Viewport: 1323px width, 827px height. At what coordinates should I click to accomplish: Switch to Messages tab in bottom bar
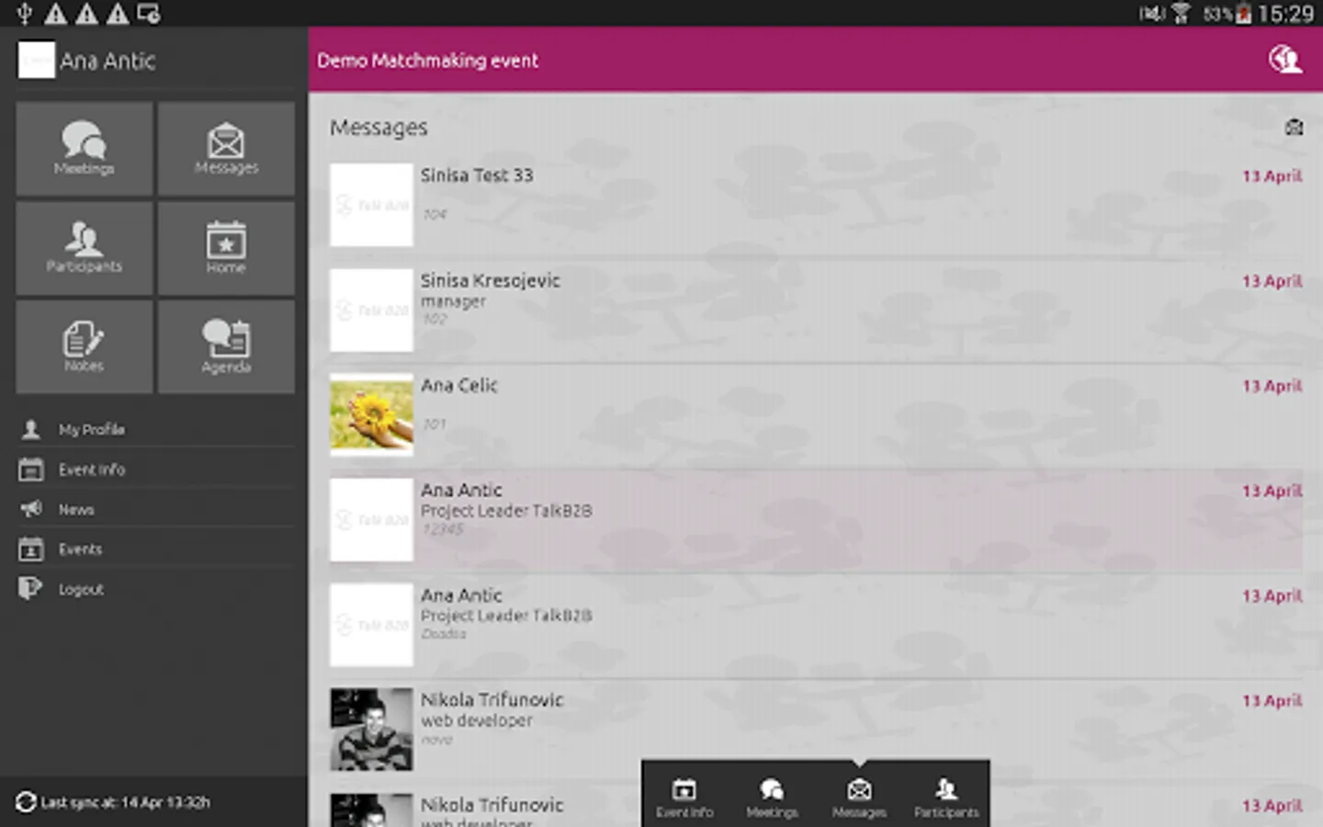click(x=859, y=798)
